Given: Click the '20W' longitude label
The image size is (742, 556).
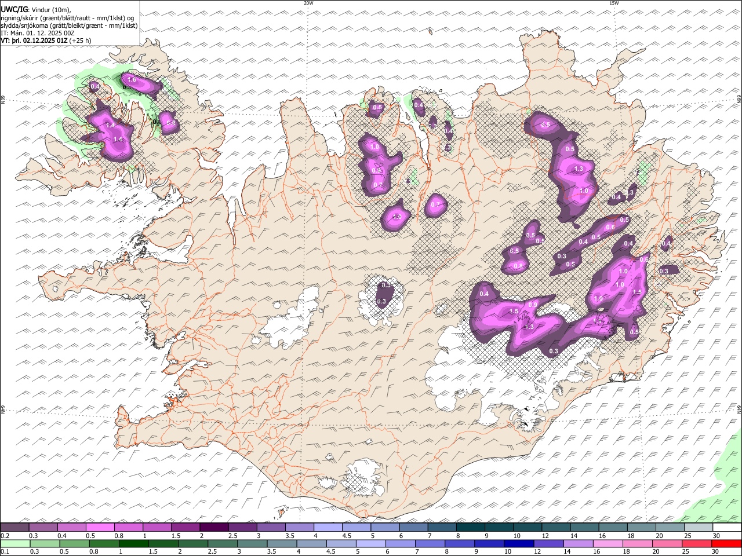Looking at the screenshot, I should point(308,3).
